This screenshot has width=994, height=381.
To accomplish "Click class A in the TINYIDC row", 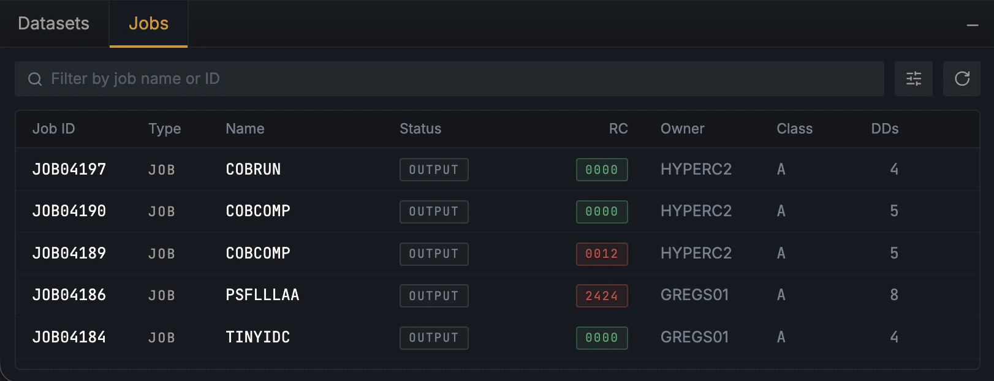I will [x=781, y=338].
